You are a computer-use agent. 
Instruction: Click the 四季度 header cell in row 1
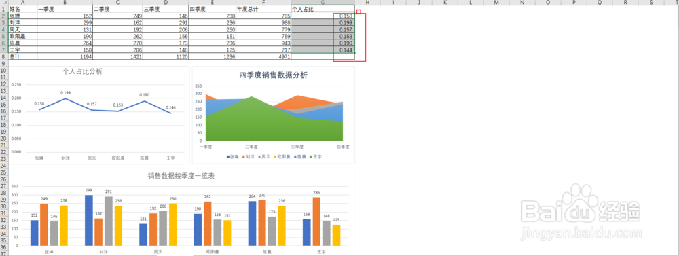coord(212,9)
